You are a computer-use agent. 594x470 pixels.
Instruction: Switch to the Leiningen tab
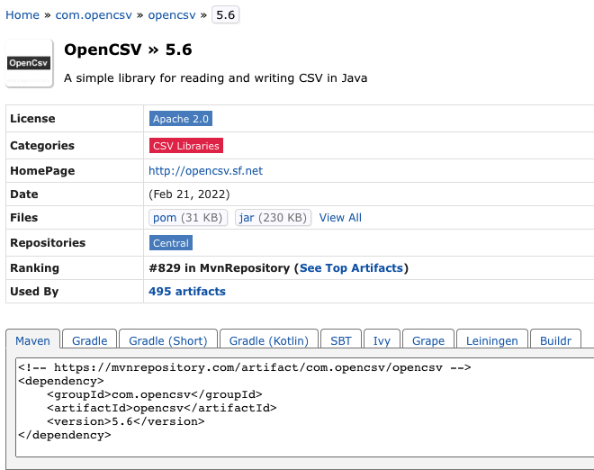[492, 339]
